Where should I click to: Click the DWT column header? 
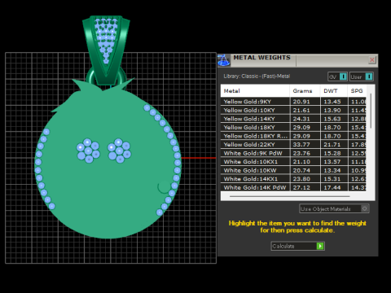(334, 91)
